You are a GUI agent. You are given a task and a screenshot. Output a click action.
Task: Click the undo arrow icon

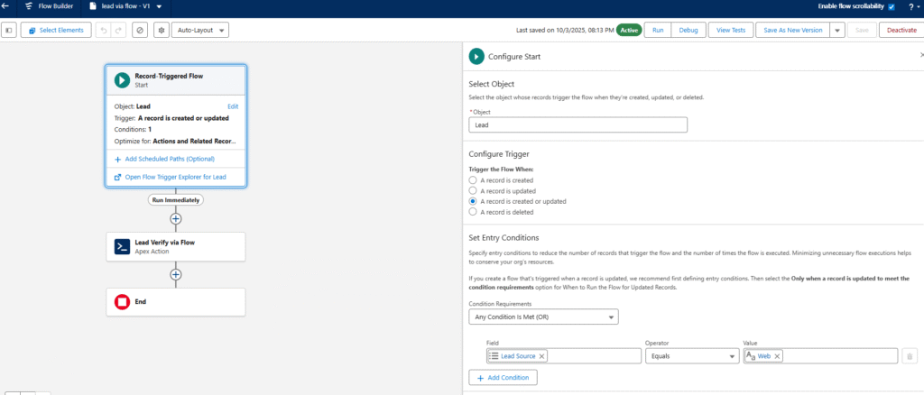105,30
